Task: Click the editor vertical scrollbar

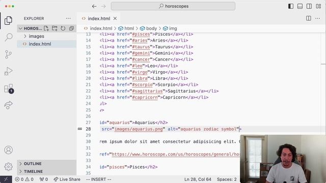Action: [323, 83]
